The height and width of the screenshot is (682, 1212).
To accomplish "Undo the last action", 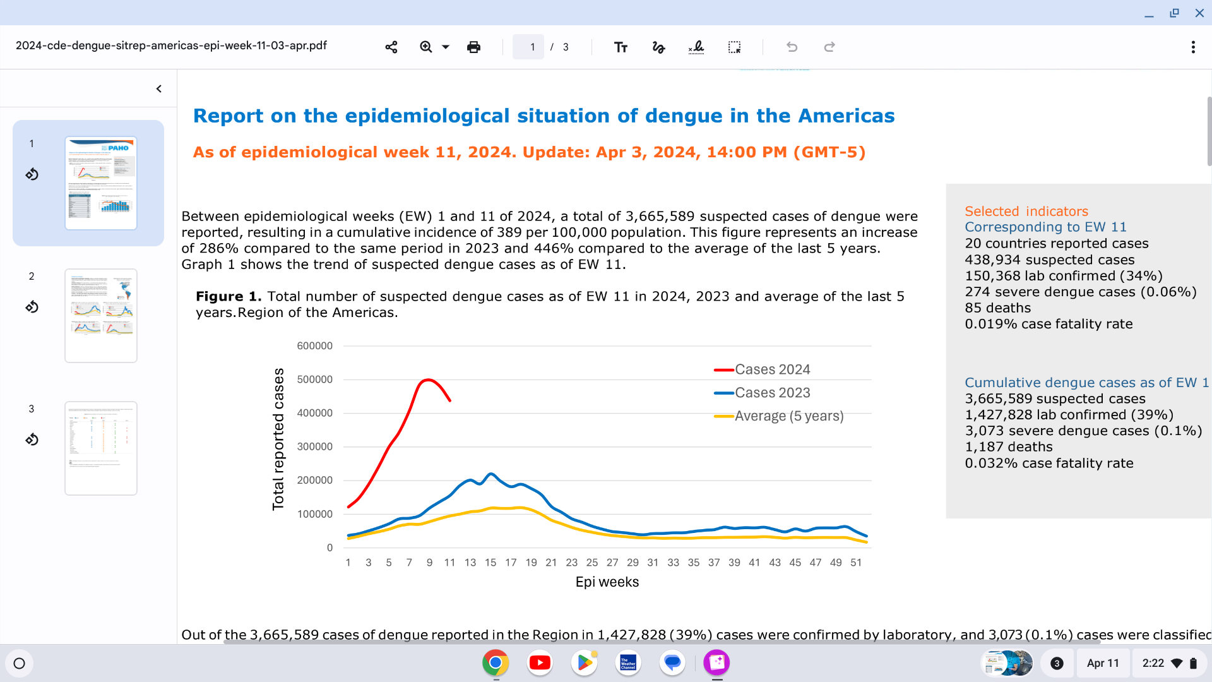I will (x=792, y=47).
